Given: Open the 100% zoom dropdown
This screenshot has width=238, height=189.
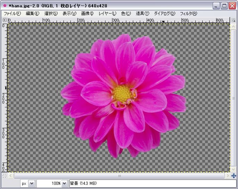Looking at the screenshot, I should click(65, 183).
